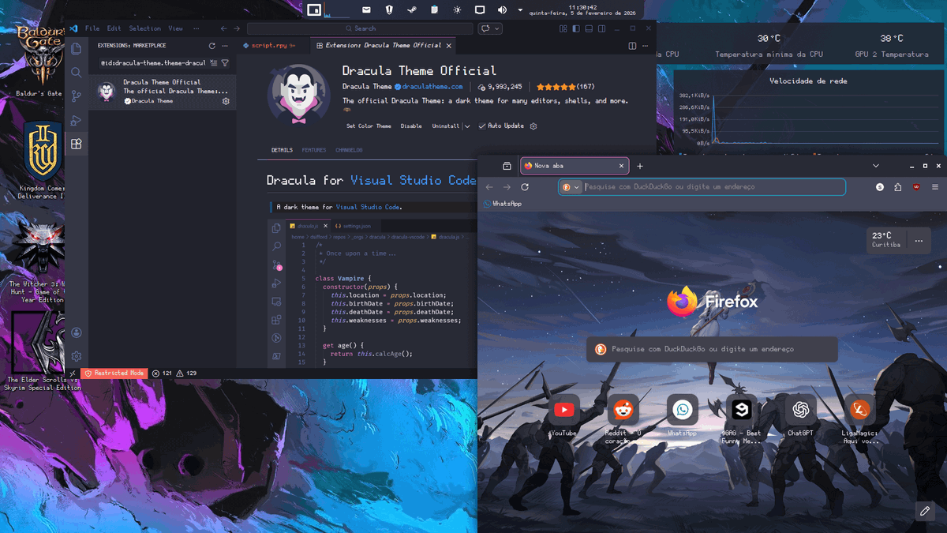Image resolution: width=947 pixels, height=533 pixels.
Task: Open the ChatGPT shortcut tile
Action: tap(800, 410)
